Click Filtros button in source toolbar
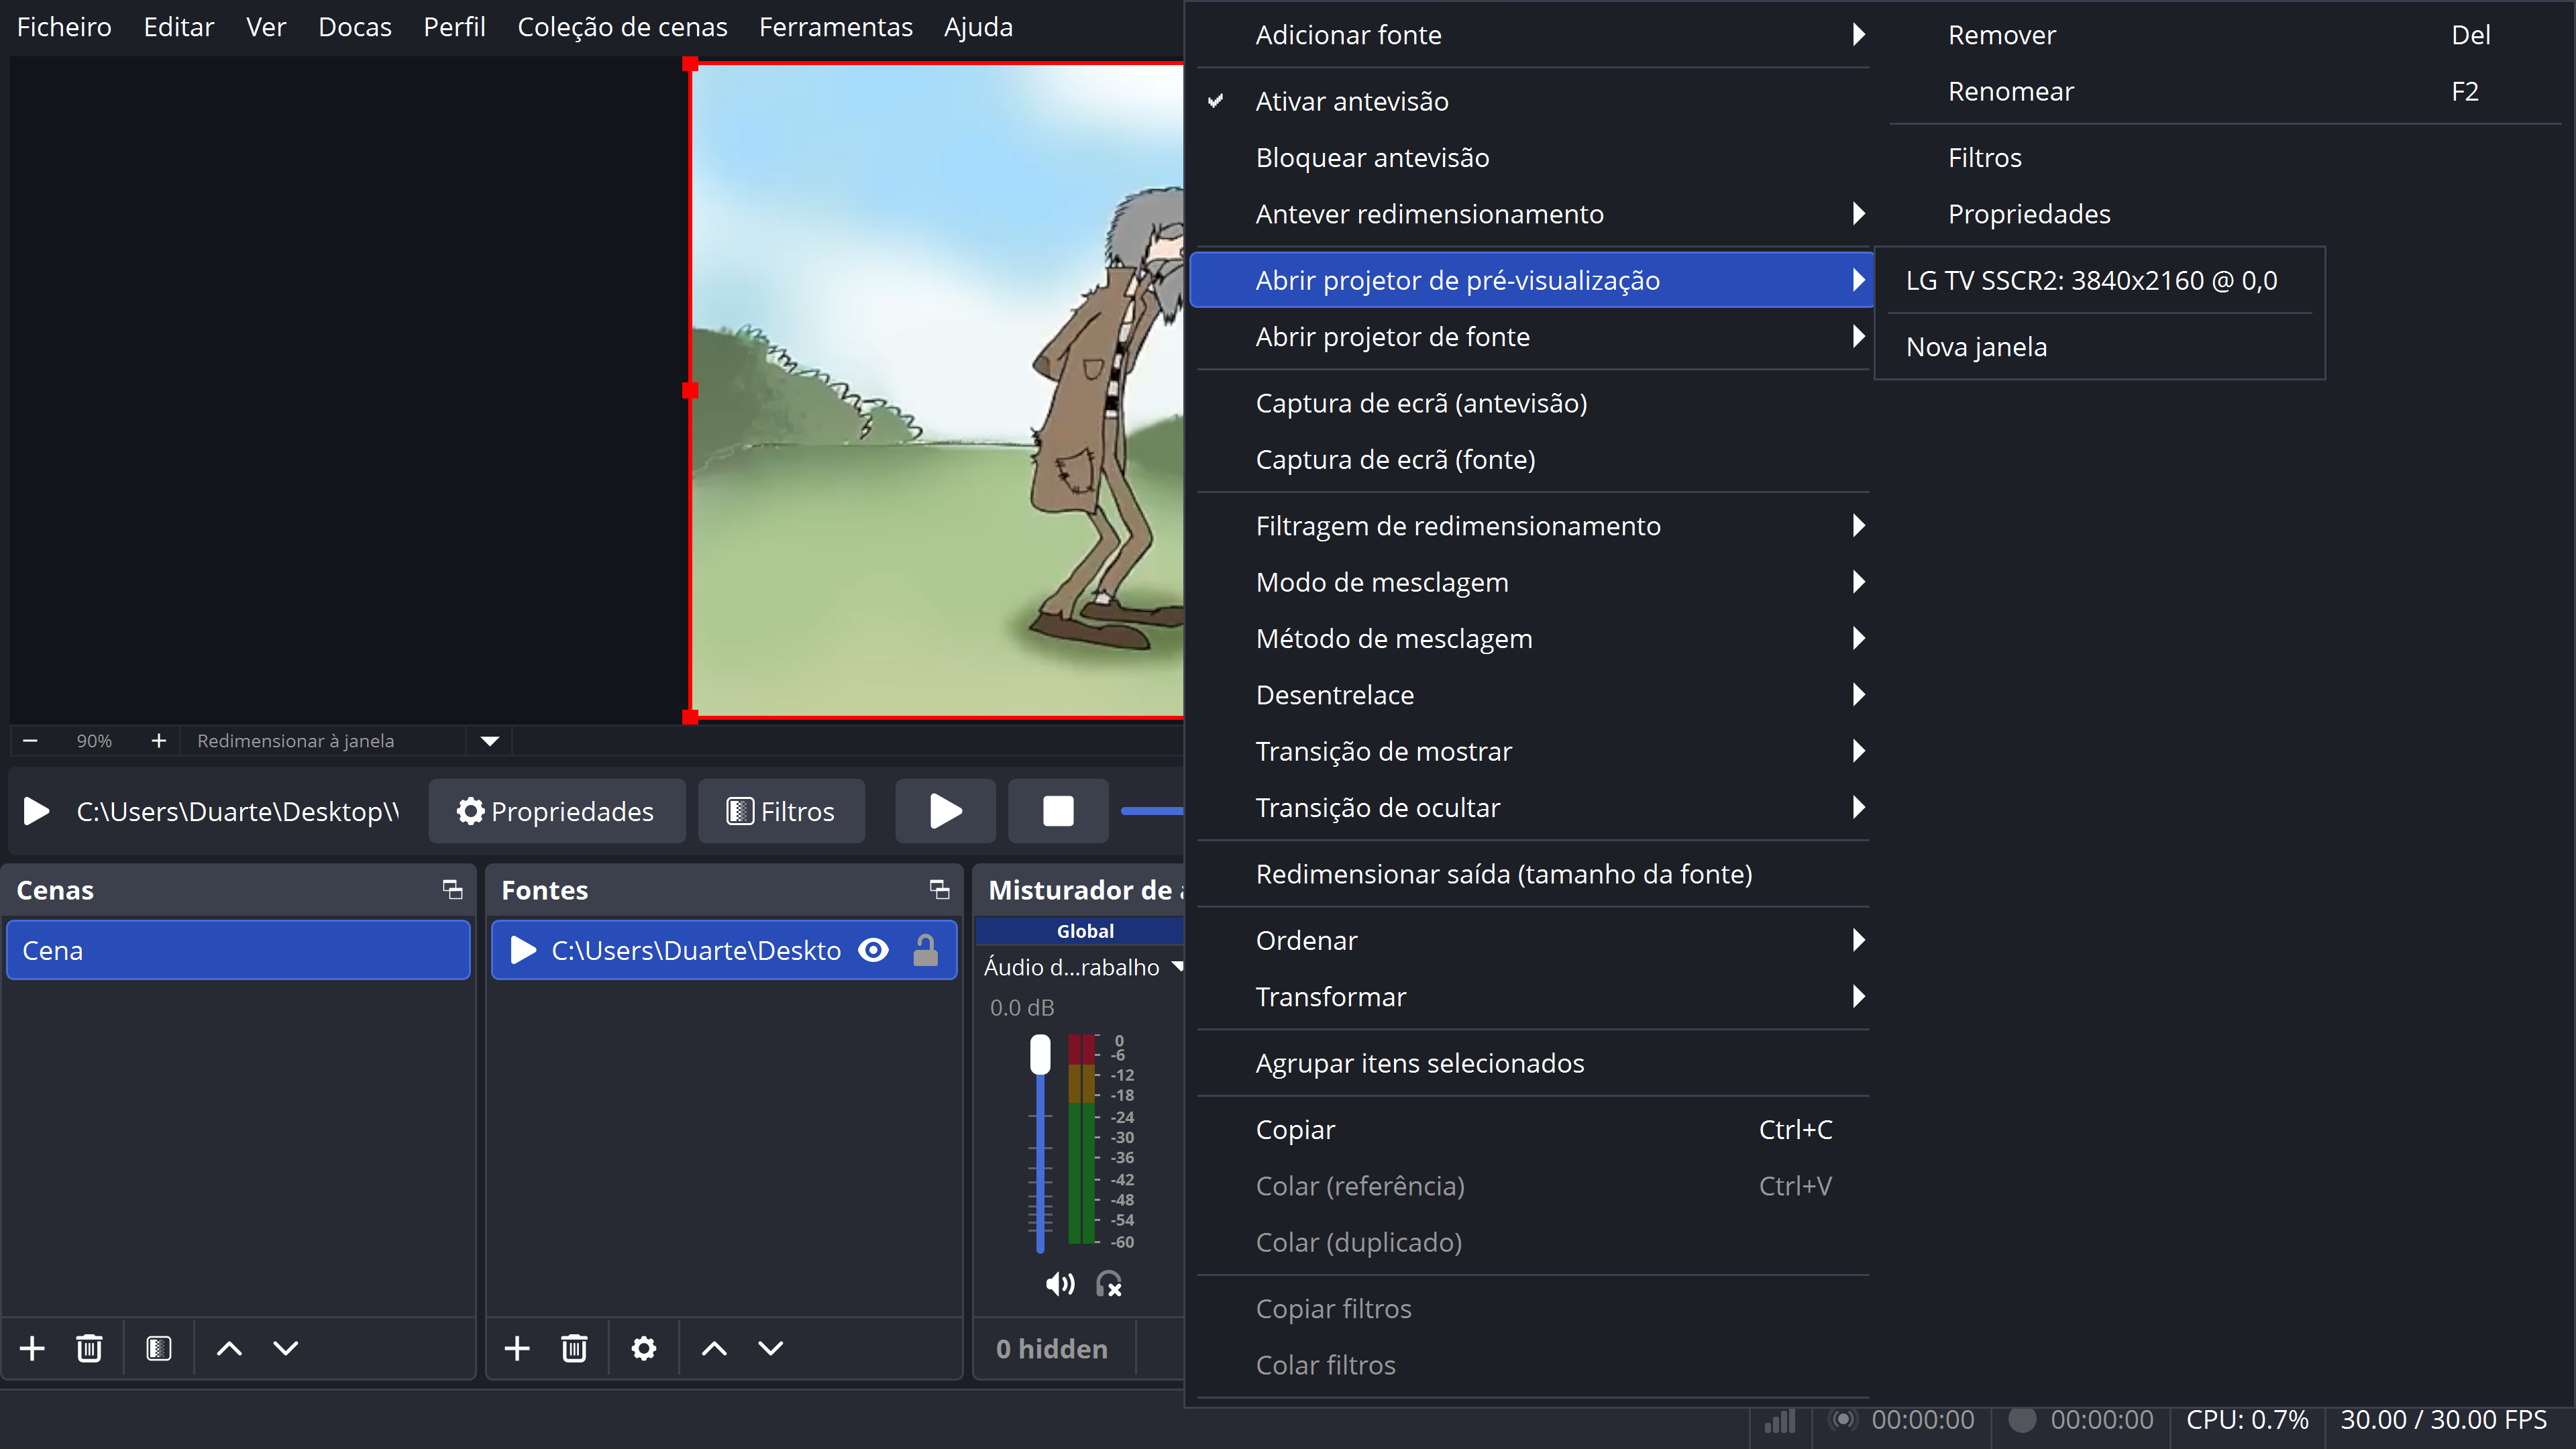This screenshot has height=1449, width=2576. tap(781, 811)
